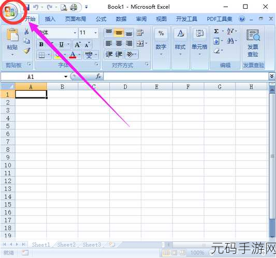Click the AutoSum sigma icon
276x258 pixels.
point(216,31)
